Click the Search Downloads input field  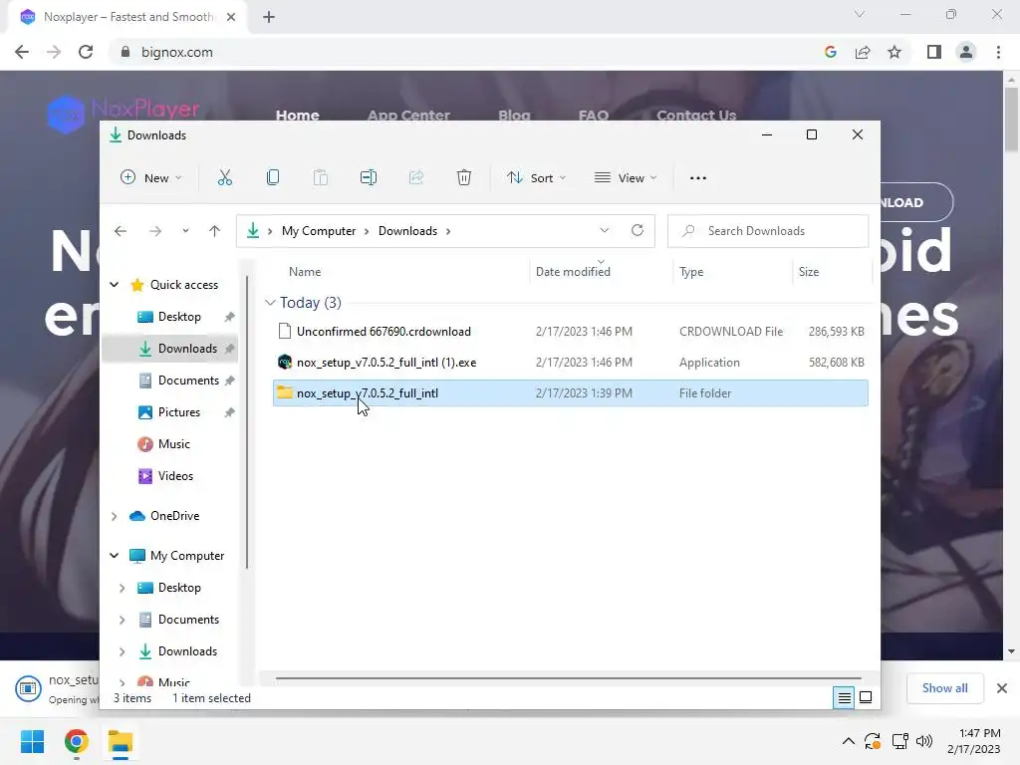point(768,231)
